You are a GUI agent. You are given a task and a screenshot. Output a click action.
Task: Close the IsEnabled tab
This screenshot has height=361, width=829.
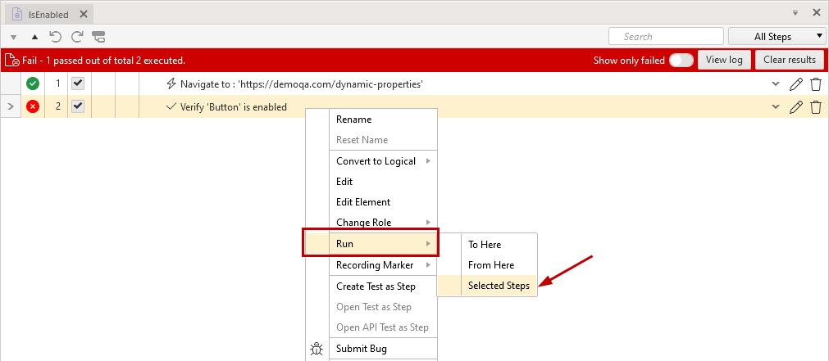83,14
